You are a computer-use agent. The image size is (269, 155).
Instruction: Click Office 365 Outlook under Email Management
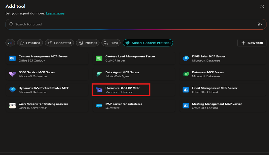pos(205,92)
